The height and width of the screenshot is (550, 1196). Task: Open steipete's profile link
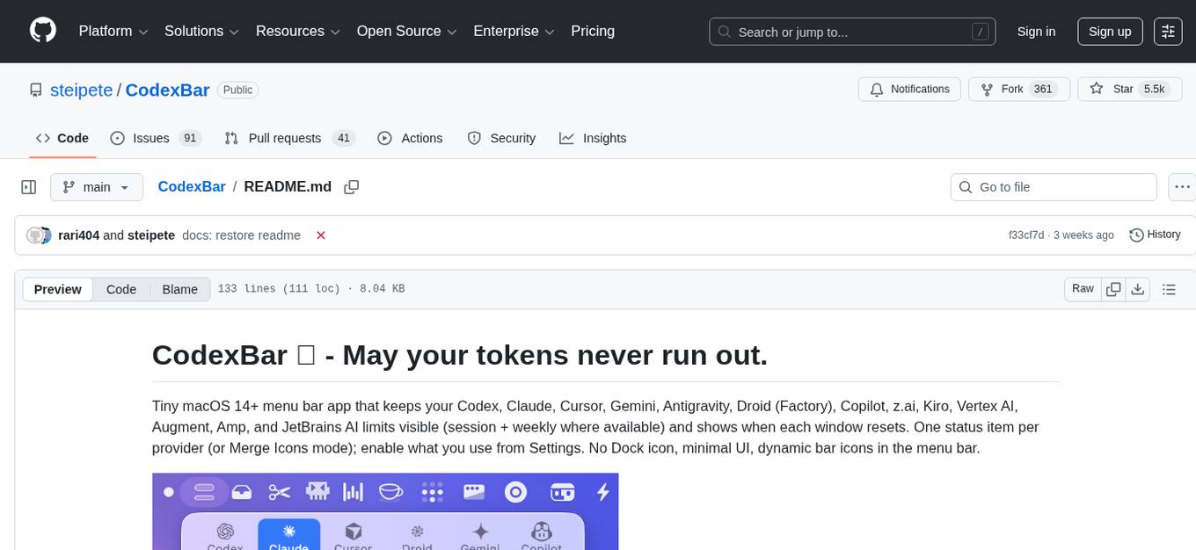click(x=81, y=90)
